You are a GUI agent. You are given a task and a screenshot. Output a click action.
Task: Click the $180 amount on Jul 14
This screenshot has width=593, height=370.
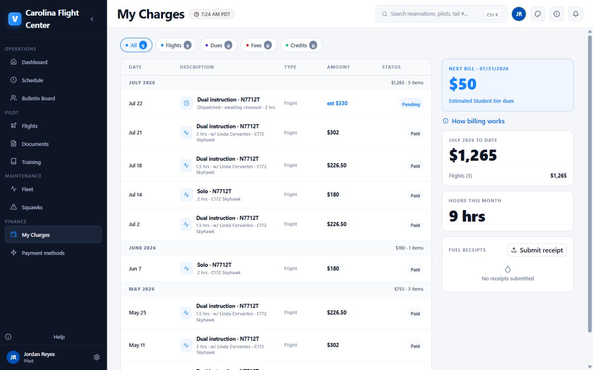(333, 195)
